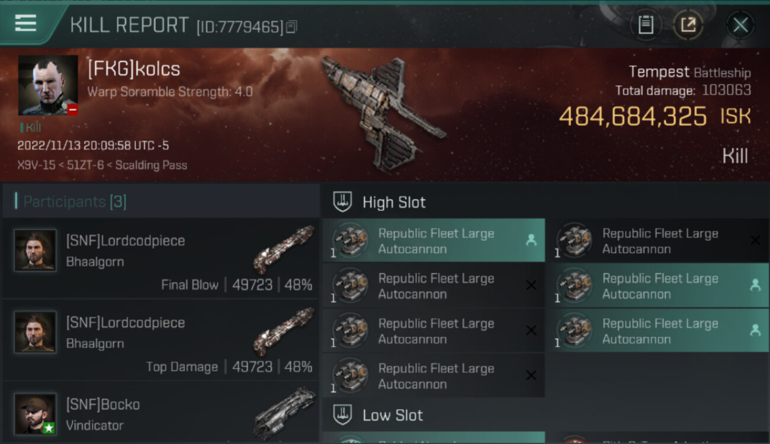Open the Bocko pilot portrait

coord(36,413)
